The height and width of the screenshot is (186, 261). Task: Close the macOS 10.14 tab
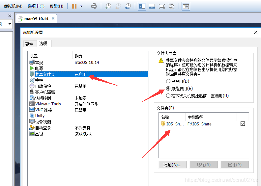click(53, 18)
